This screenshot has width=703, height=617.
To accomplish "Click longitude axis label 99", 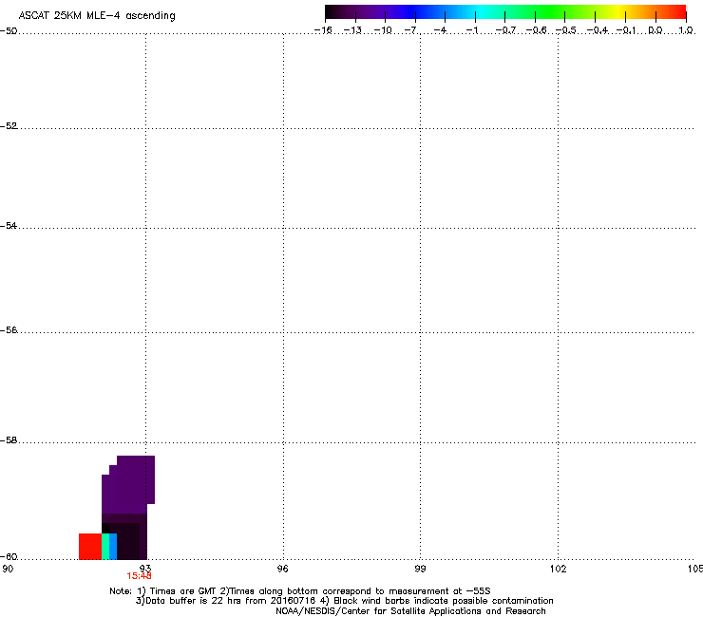I will click(420, 569).
